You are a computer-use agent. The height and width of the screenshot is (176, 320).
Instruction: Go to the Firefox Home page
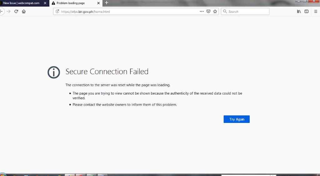24,12
